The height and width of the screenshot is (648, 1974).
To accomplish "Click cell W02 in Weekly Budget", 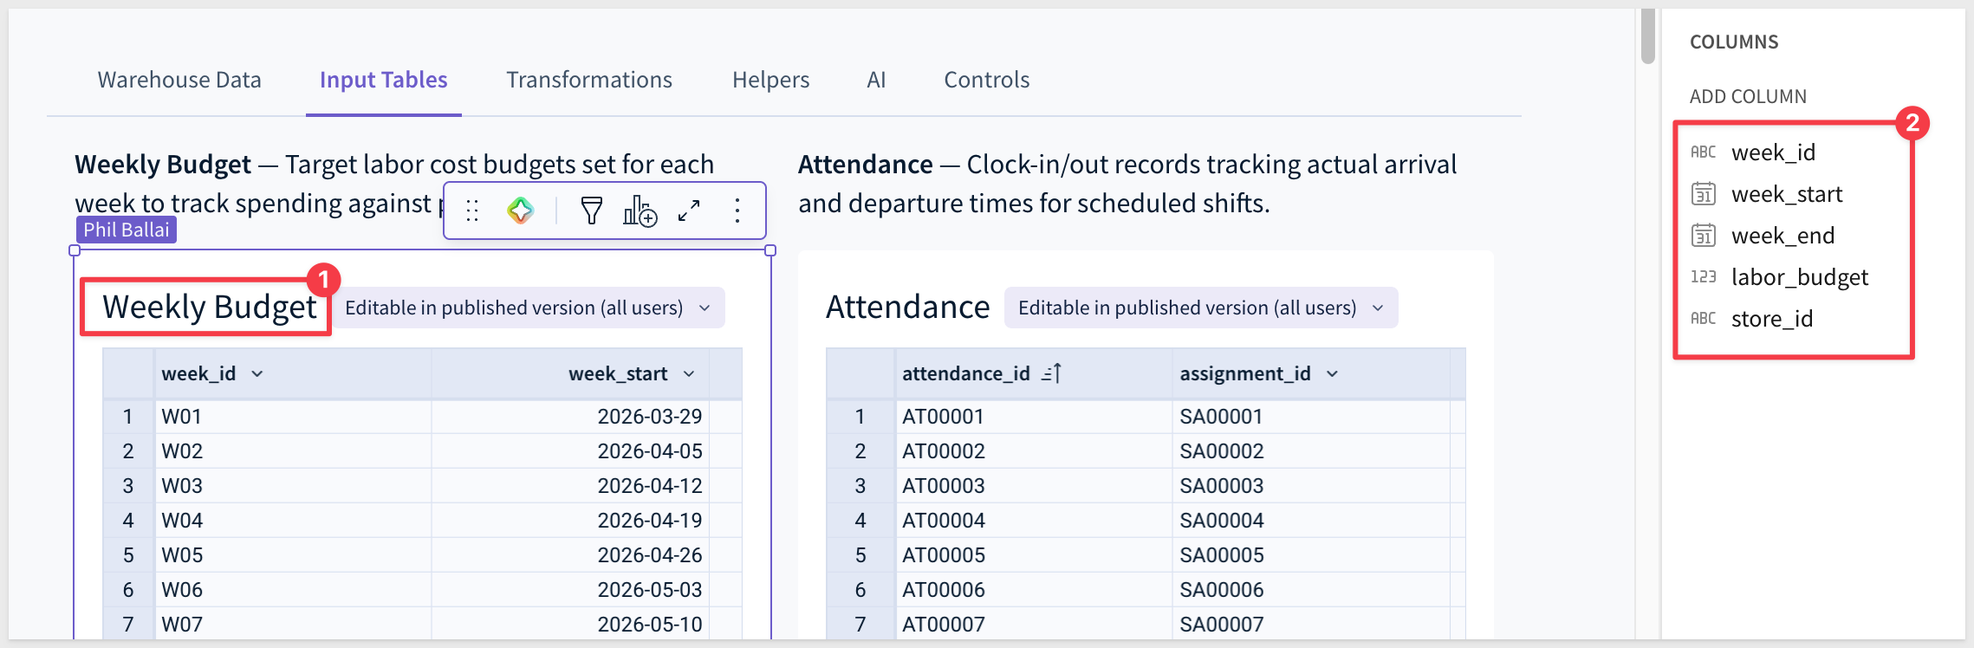I will pos(293,451).
